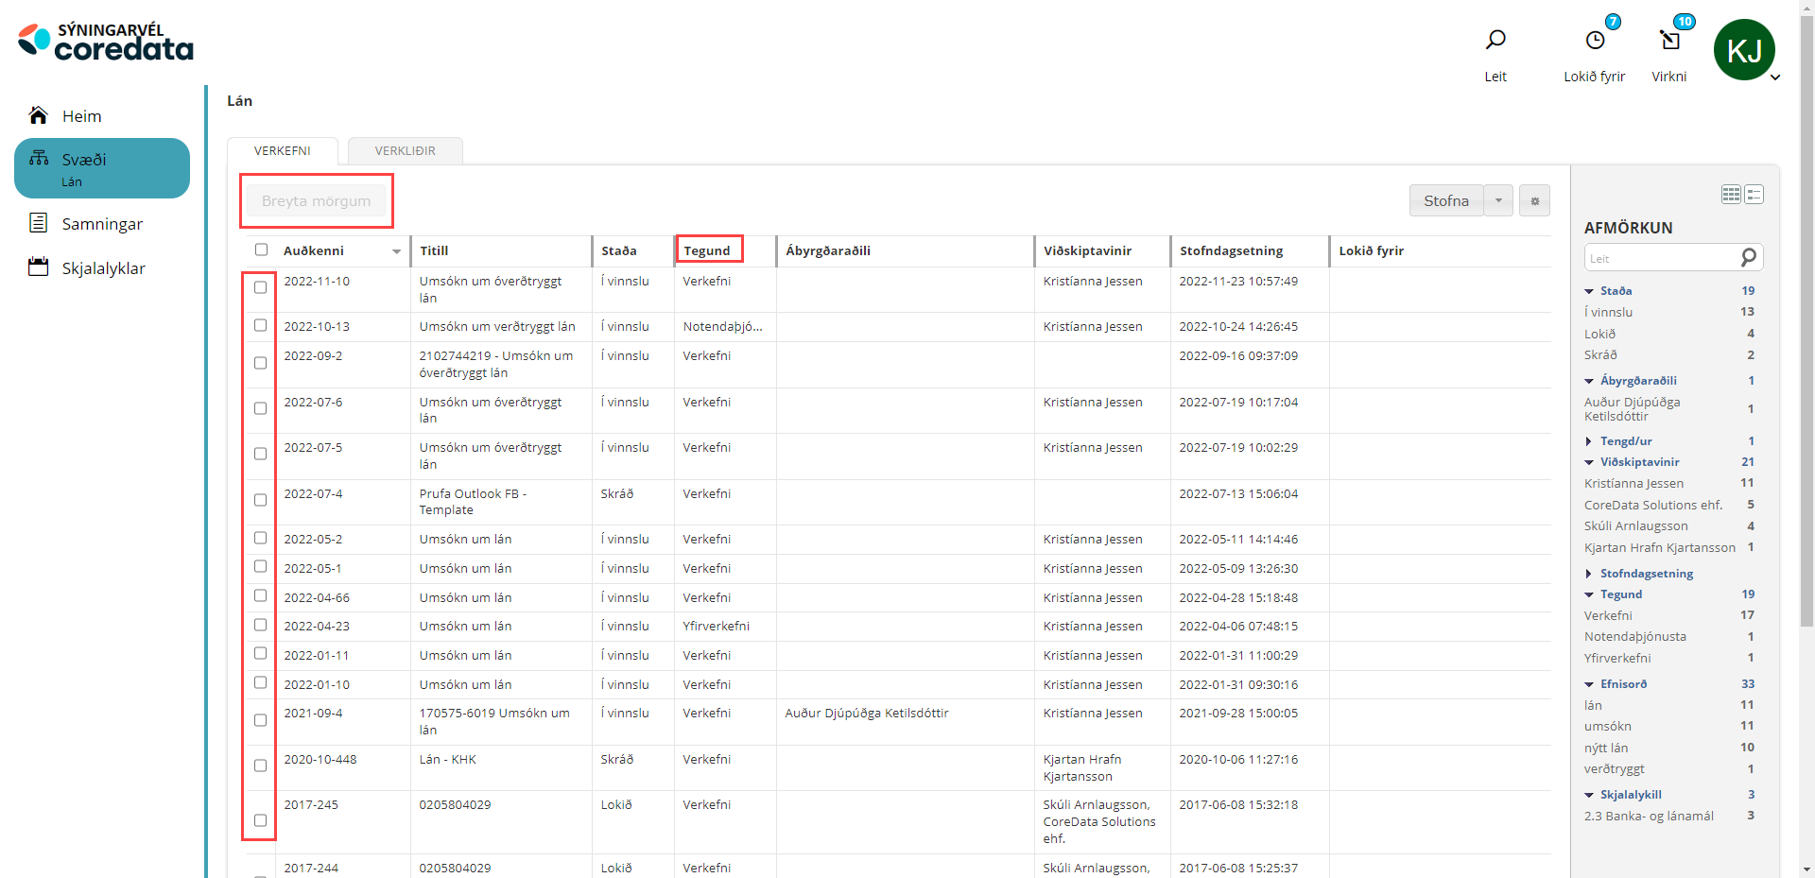Open Samningar document icon in sidebar
This screenshot has height=878, width=1815.
(x=38, y=223)
